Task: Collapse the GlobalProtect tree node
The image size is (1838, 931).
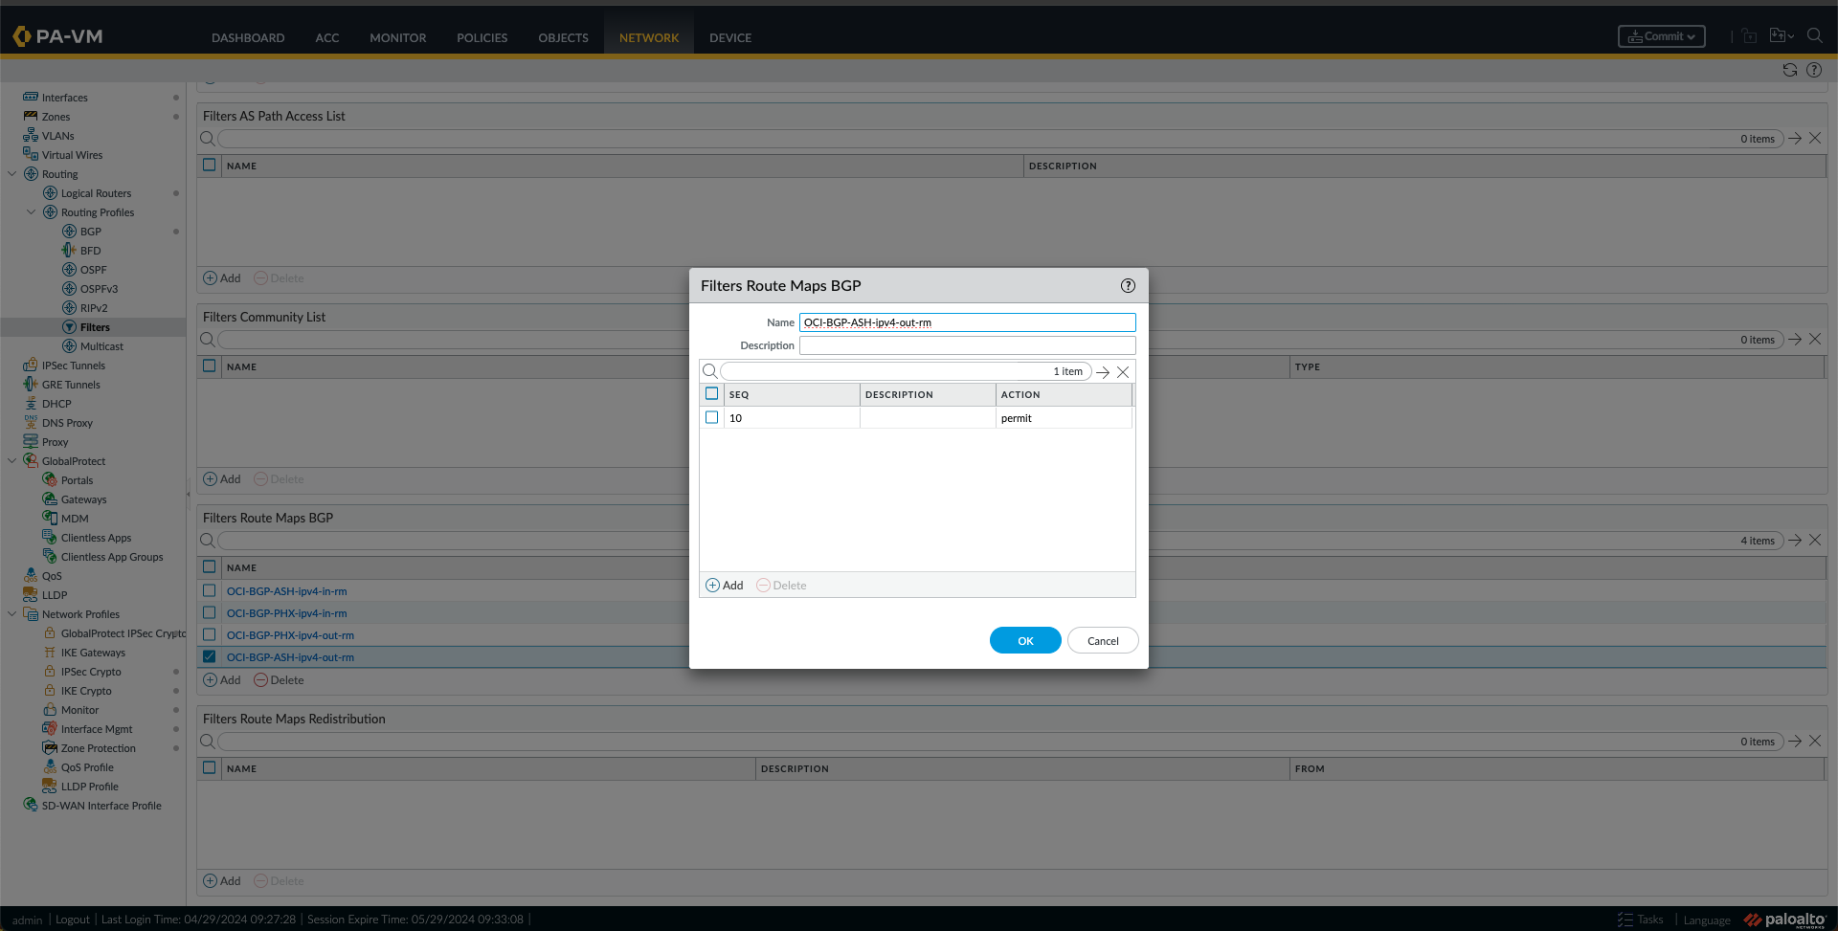Action: (12, 461)
